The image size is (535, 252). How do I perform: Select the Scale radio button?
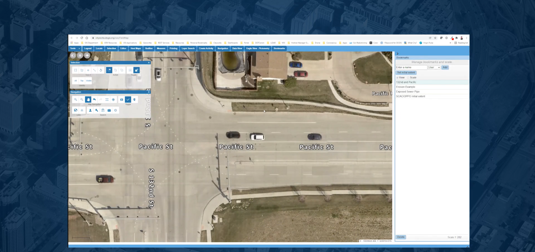pos(408,77)
